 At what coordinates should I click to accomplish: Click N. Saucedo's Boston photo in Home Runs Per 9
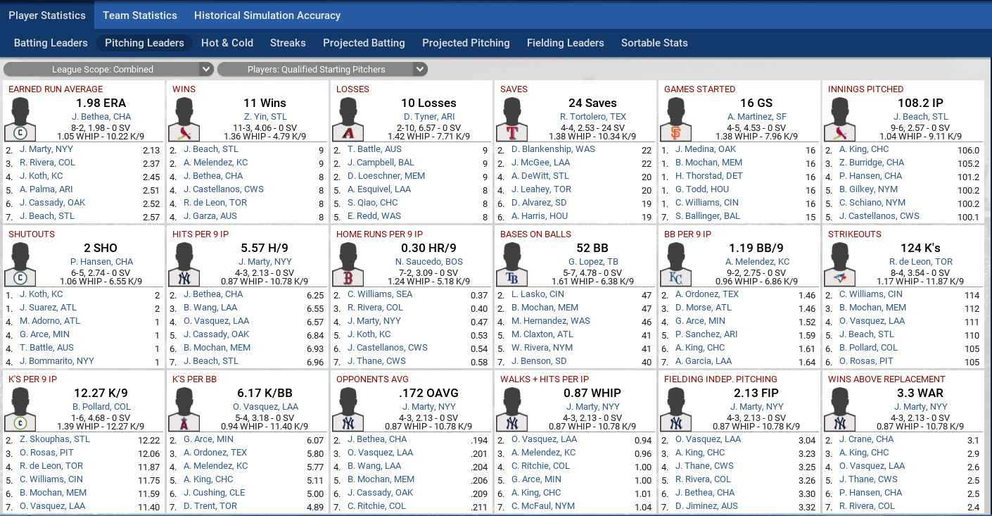pos(348,264)
